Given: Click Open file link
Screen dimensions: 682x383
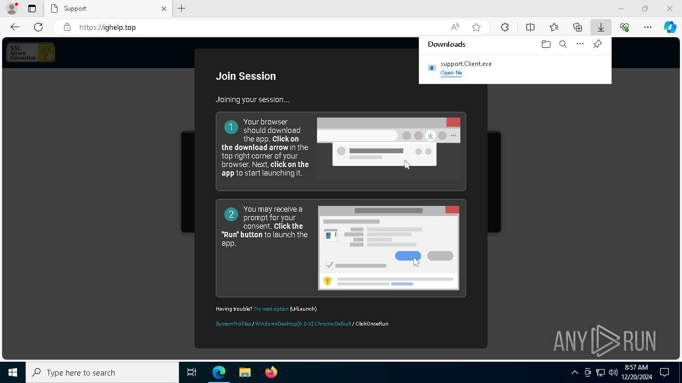Looking at the screenshot, I should pos(451,73).
